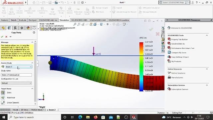Viewport: 213px width, 120px height.
Task: Click the Options gear icon in top toolbar
Action: [x=83, y=2]
